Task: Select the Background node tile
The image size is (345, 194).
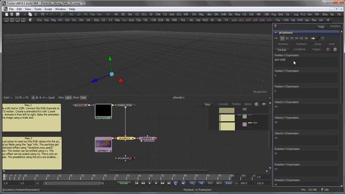Action: [103, 112]
